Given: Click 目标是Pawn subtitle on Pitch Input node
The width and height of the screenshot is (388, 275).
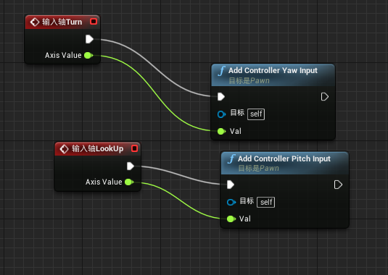Looking at the screenshot, I should [x=258, y=169].
